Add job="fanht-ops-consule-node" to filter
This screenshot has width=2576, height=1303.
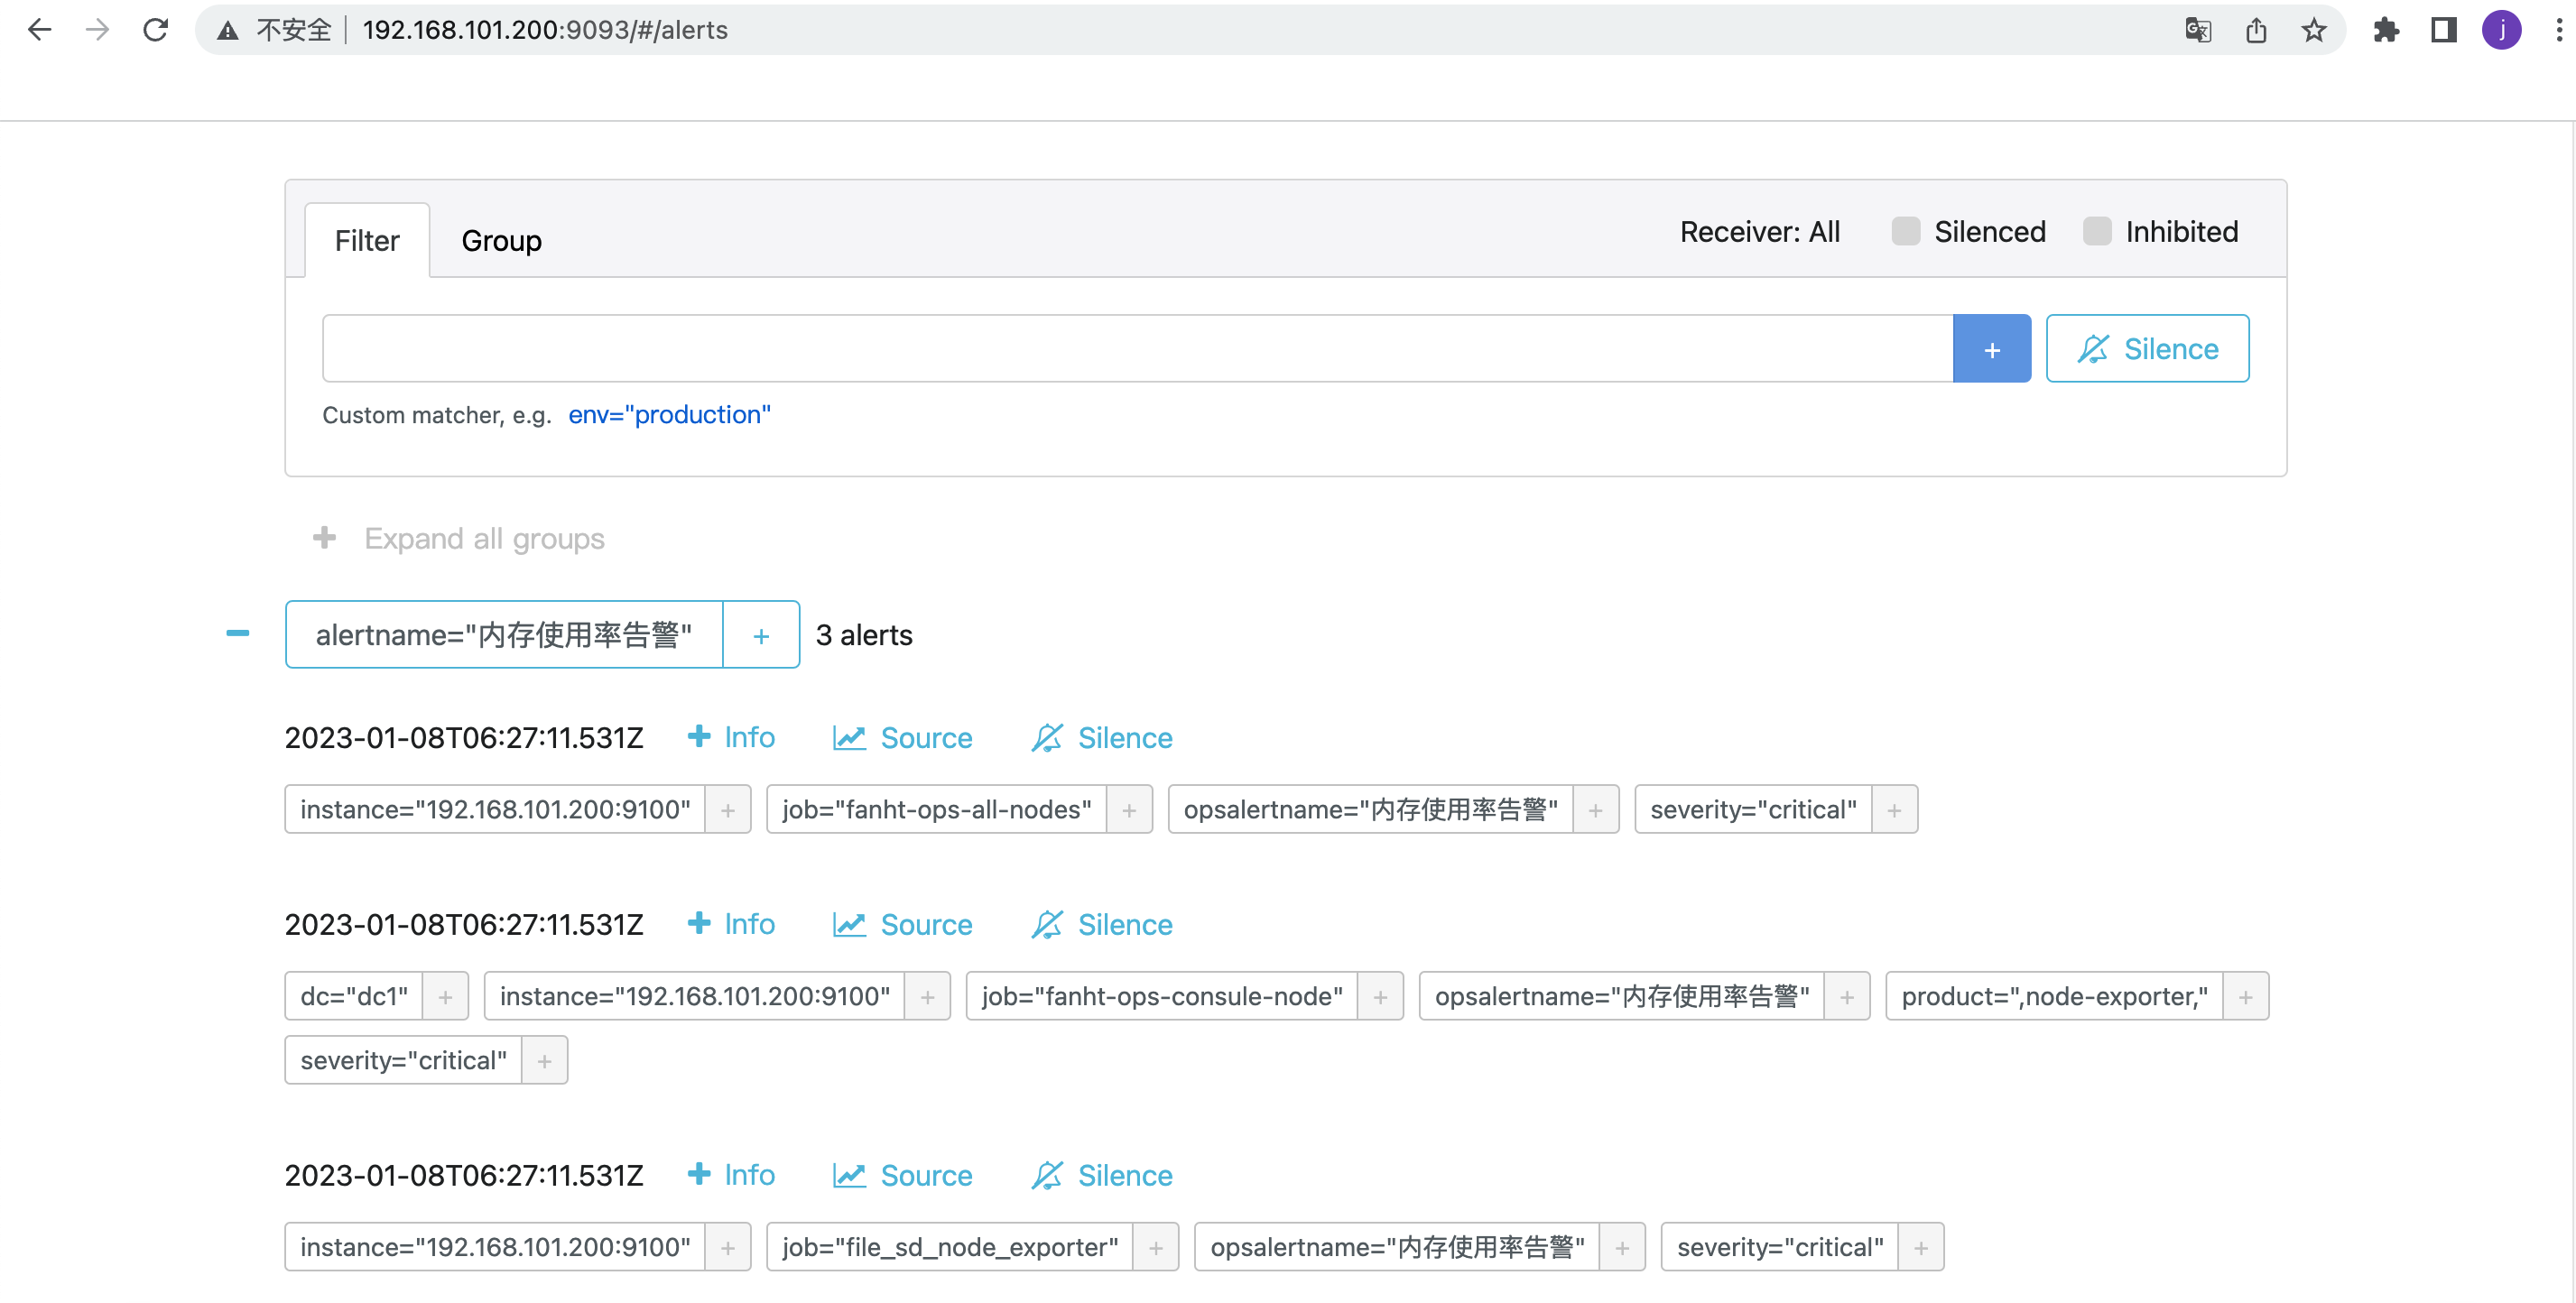pyautogui.click(x=1380, y=996)
